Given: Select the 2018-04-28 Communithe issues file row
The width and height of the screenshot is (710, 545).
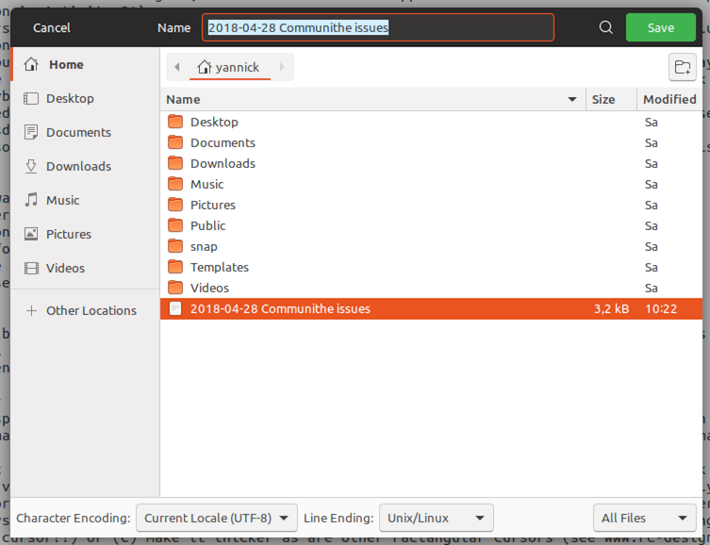Looking at the screenshot, I should (431, 308).
